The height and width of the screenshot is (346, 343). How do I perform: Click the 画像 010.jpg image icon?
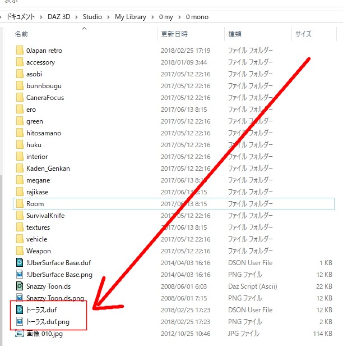[20, 334]
